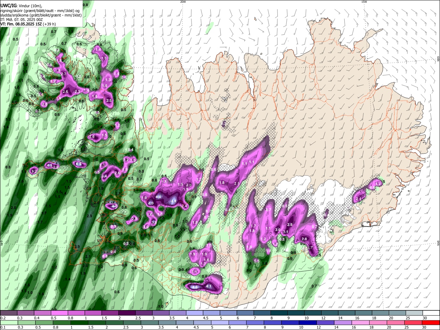Screen dimensions: 440x330
Task: Pick the dark green swatch between 1 and 1.5
Action: coord(79,322)
